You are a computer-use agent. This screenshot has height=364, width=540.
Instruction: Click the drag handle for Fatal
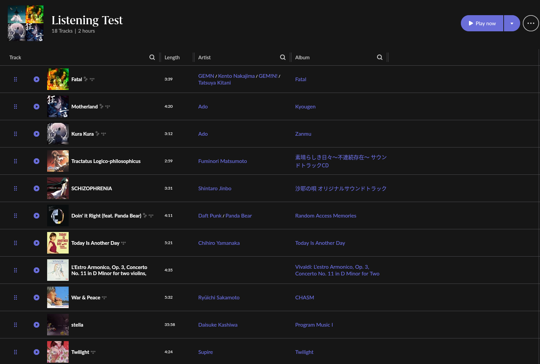click(x=15, y=79)
